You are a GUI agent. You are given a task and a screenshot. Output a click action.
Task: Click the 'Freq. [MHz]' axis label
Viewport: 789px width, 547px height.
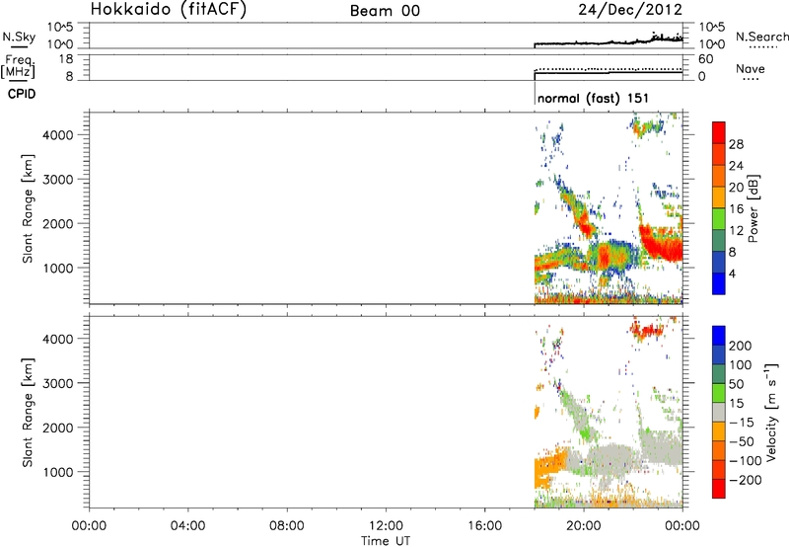[x=18, y=66]
